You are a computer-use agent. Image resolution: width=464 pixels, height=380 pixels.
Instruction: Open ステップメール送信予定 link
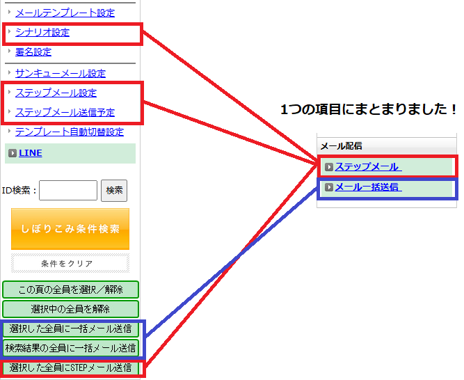pyautogui.click(x=65, y=113)
